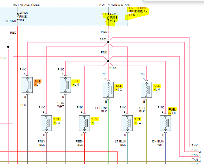204x164 pixels.
Task: Click the ECM1 fuse symbol between H7 and J8
Action: coord(108,17)
